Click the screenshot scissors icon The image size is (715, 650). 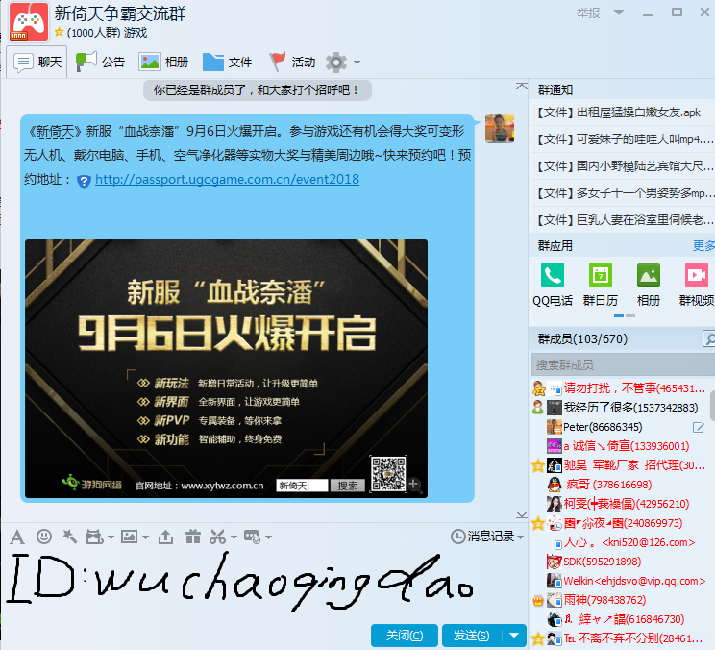coord(217,537)
